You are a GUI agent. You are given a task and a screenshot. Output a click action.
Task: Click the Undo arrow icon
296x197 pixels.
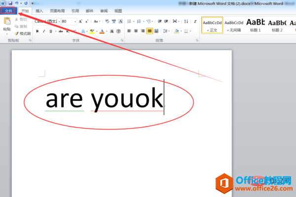click(17, 3)
